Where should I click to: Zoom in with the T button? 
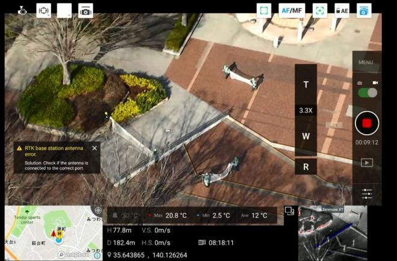306,84
